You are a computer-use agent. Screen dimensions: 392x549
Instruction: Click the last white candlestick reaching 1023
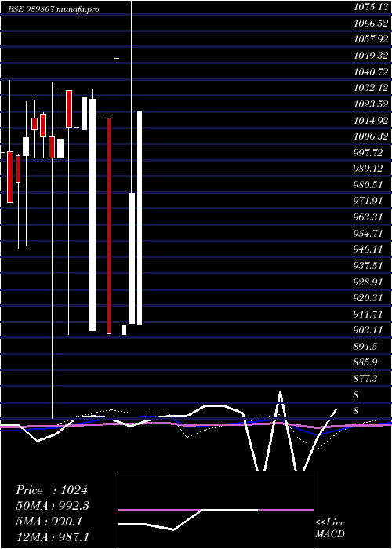pos(140,218)
